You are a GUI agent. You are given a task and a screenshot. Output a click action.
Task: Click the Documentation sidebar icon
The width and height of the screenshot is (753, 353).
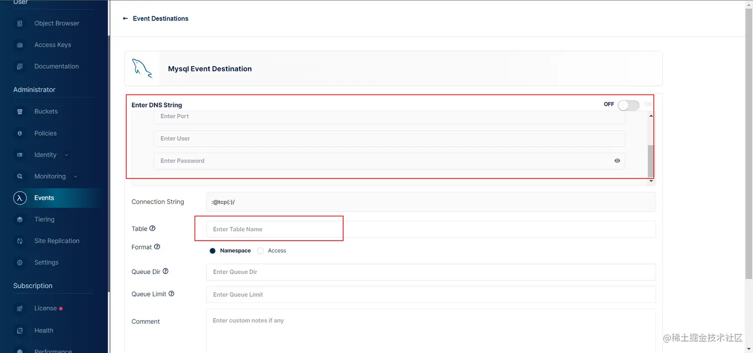[20, 66]
